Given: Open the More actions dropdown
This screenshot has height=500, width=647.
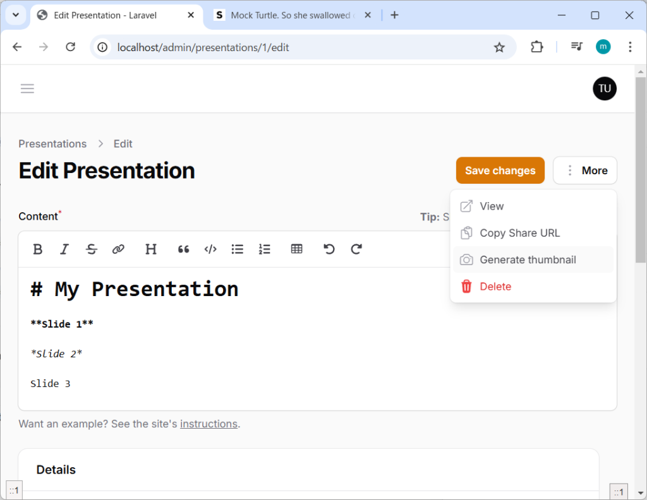Looking at the screenshot, I should tap(584, 170).
